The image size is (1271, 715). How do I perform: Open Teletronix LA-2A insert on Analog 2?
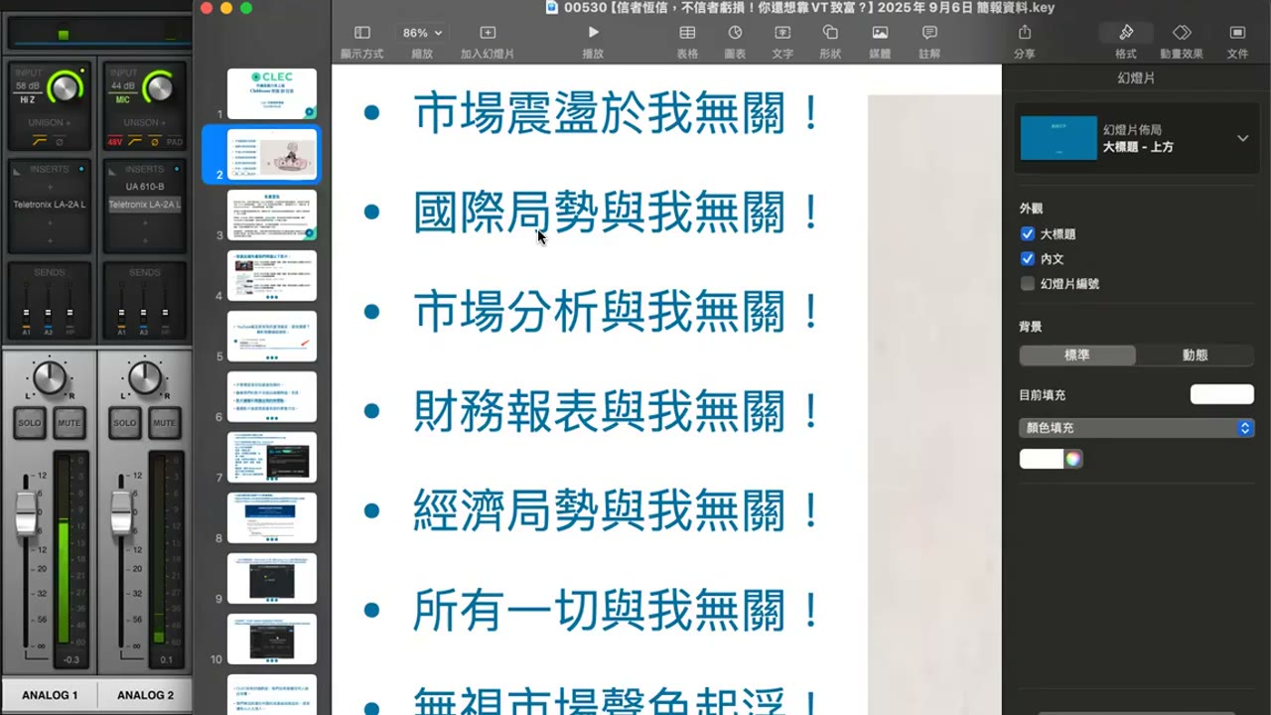click(145, 205)
